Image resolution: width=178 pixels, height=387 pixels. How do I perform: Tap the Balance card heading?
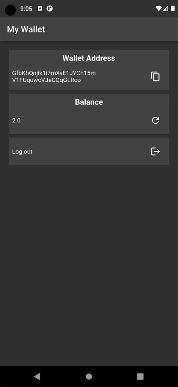[x=89, y=102]
